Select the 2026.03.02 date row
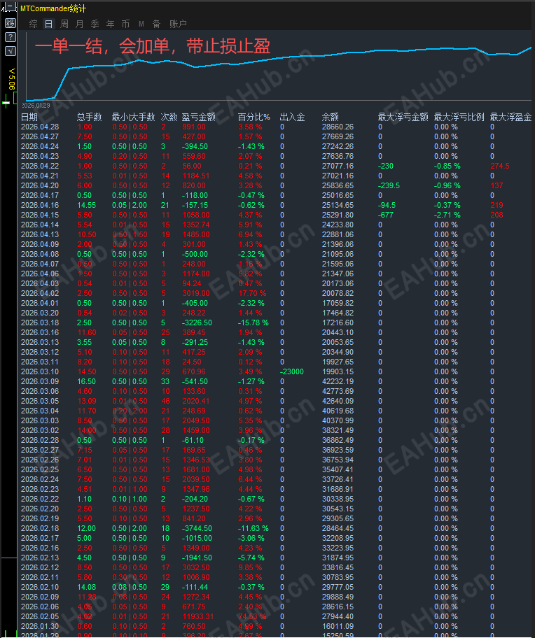The image size is (535, 638). coord(40,430)
